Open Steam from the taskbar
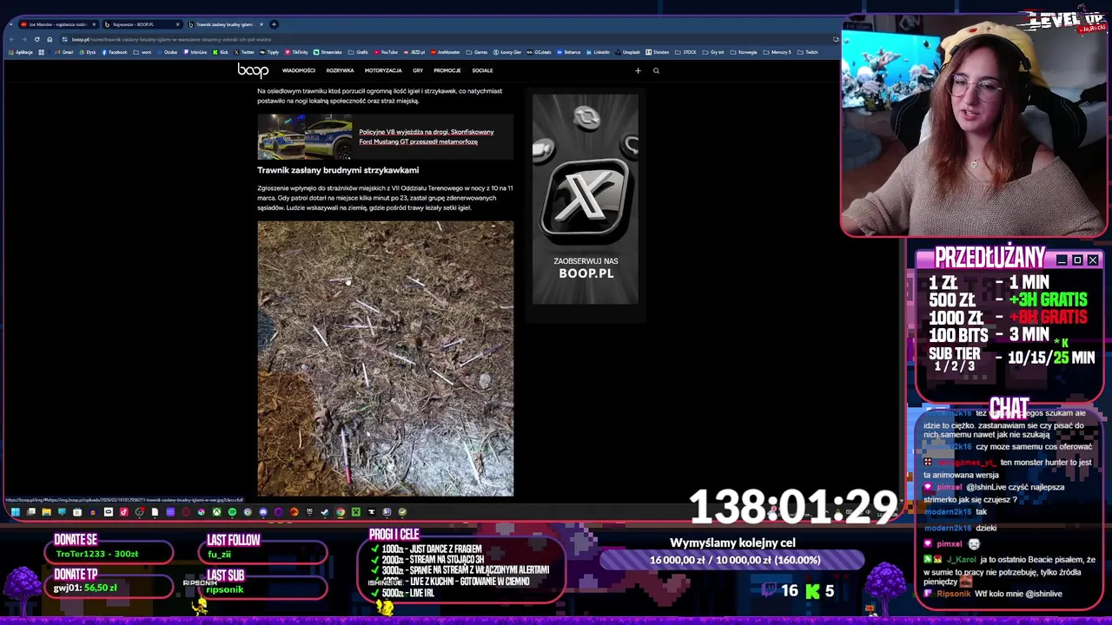The width and height of the screenshot is (1112, 625). 324,512
